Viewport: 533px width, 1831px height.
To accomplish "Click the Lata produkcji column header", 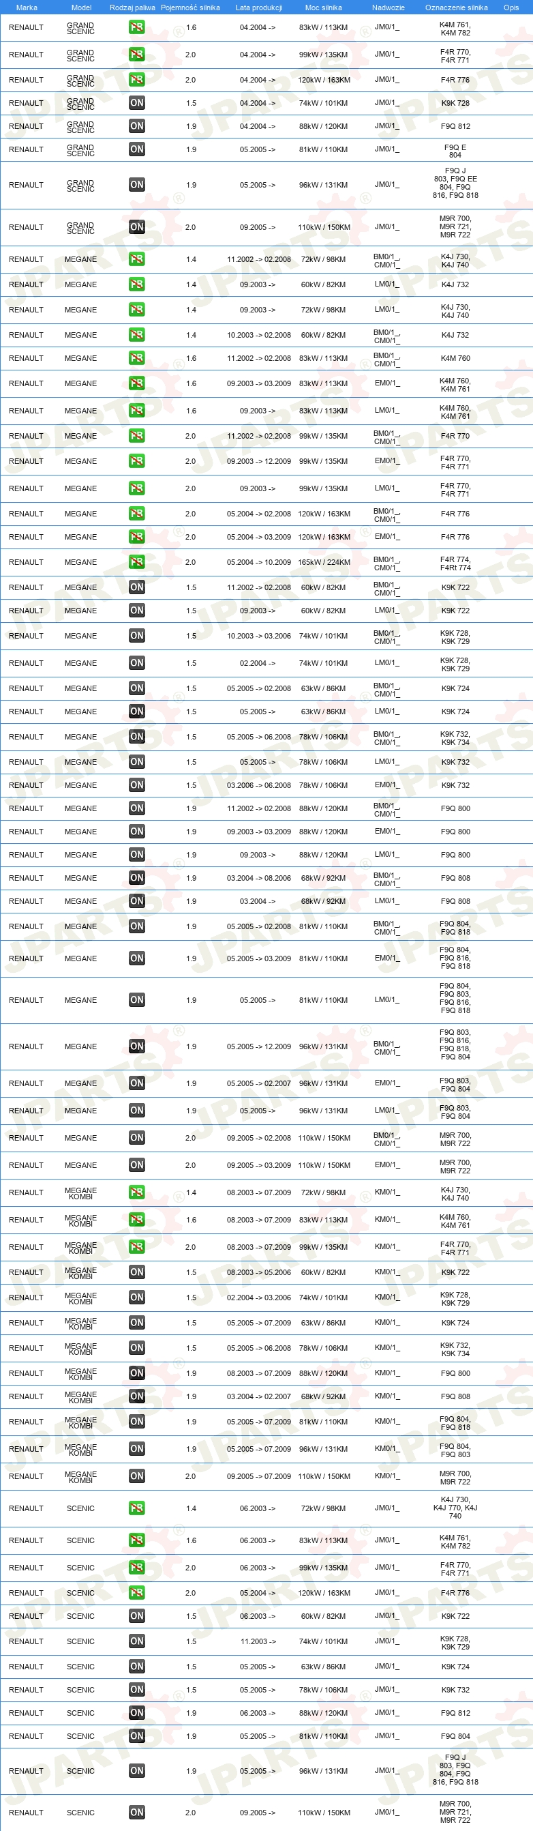I will pyautogui.click(x=259, y=7).
